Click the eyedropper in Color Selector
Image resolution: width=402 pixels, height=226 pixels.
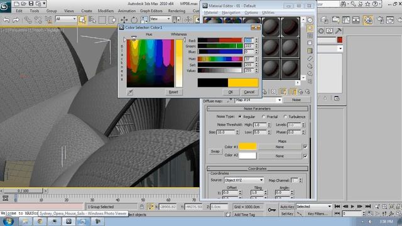click(x=130, y=92)
